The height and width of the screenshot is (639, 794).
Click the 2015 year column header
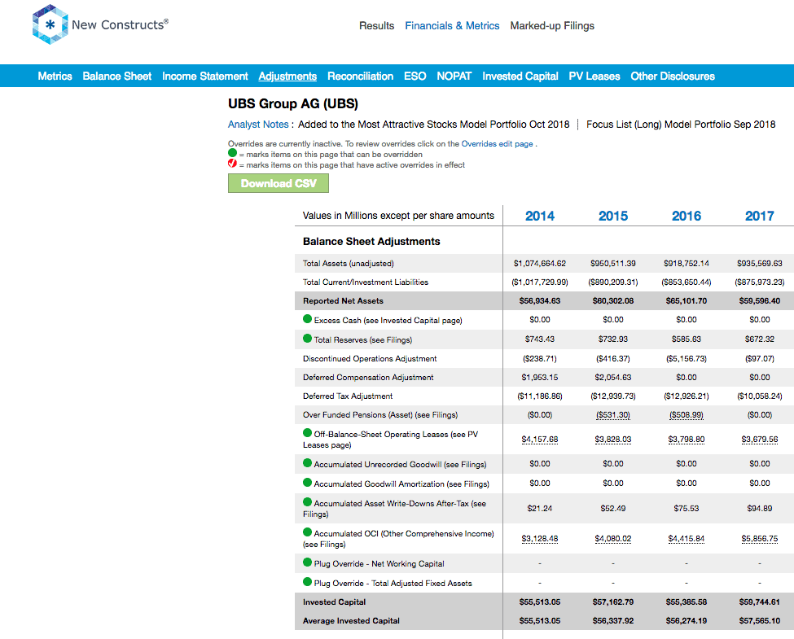click(613, 216)
